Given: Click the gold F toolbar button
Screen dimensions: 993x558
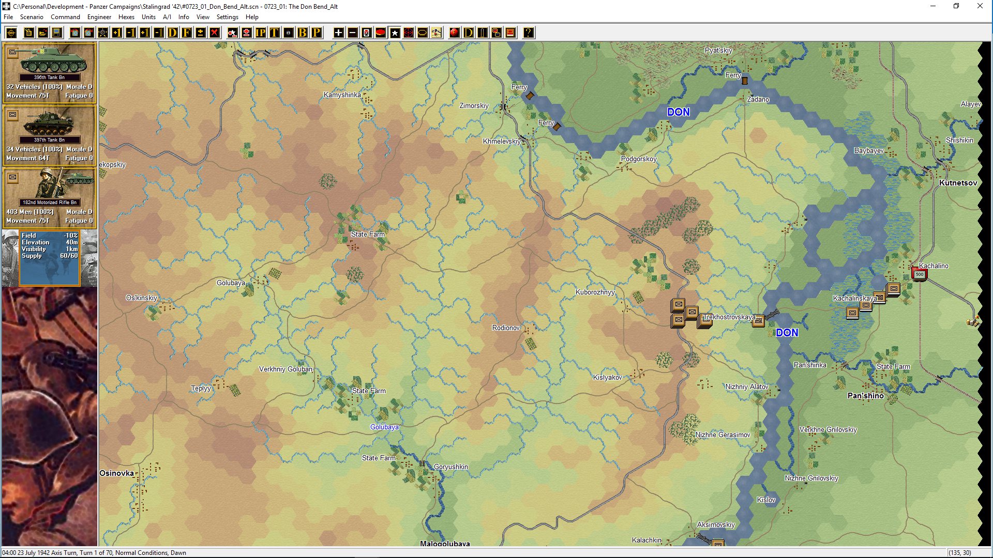Looking at the screenshot, I should [x=187, y=33].
